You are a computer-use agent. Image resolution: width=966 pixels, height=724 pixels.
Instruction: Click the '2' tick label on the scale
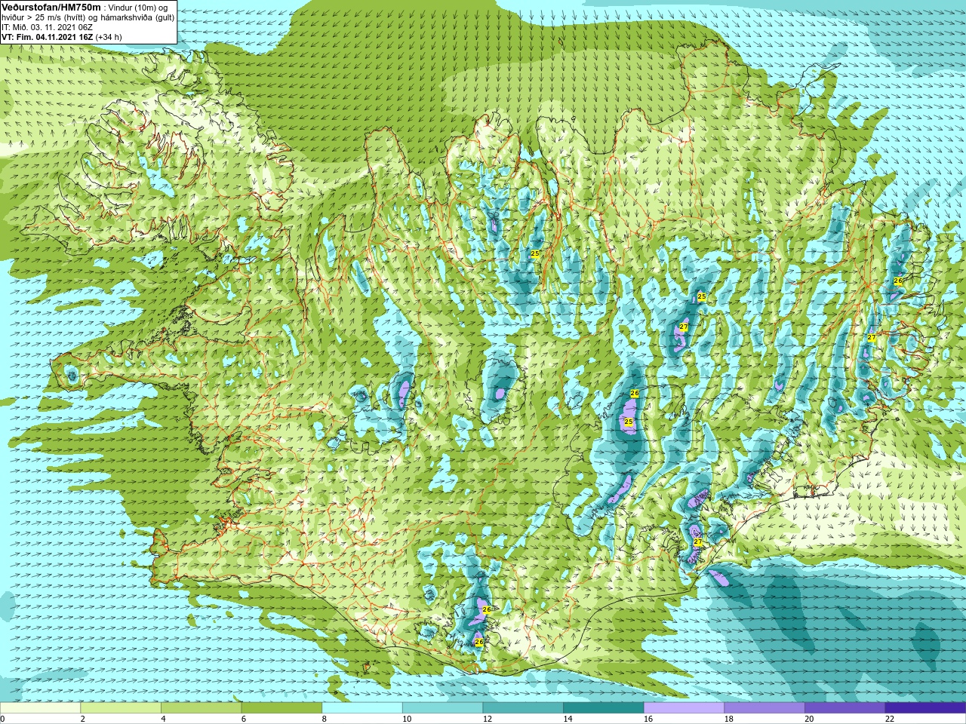[x=83, y=719]
